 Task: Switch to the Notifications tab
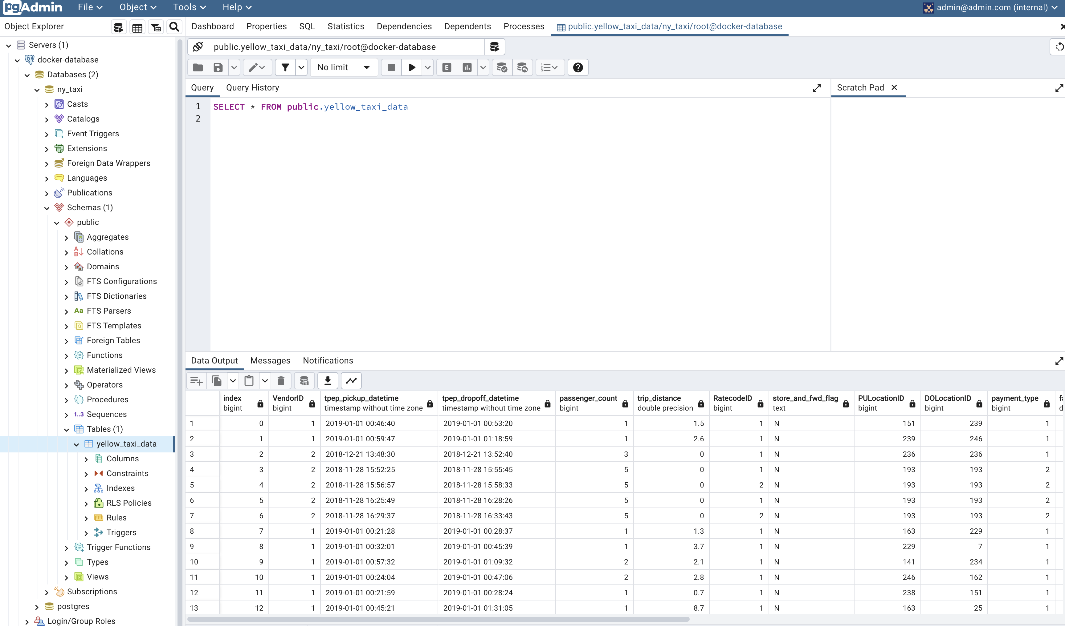pyautogui.click(x=328, y=361)
